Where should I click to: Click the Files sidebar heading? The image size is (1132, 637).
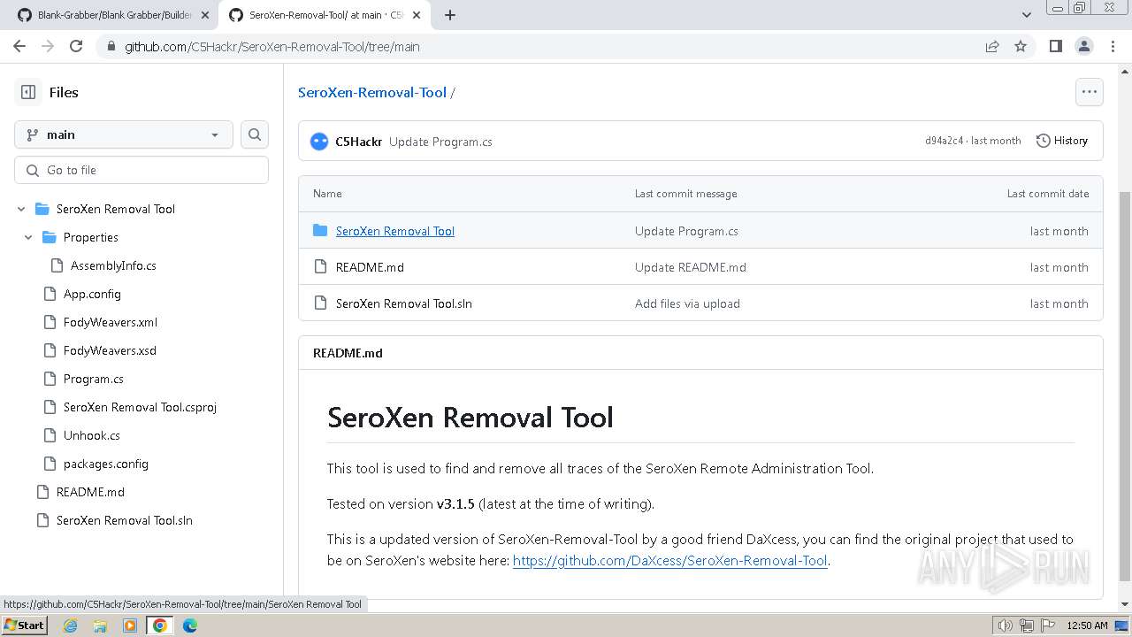point(64,92)
